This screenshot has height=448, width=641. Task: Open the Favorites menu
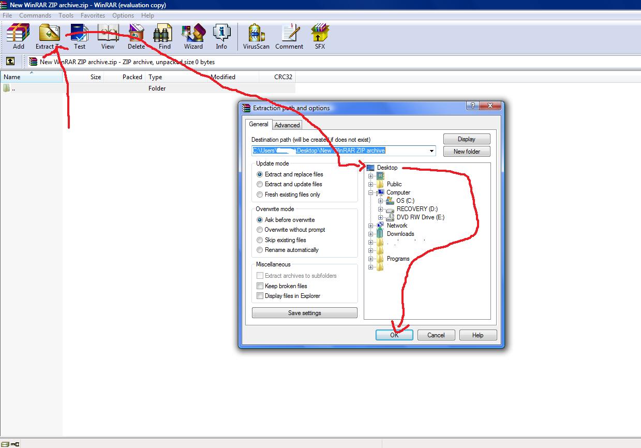[93, 16]
